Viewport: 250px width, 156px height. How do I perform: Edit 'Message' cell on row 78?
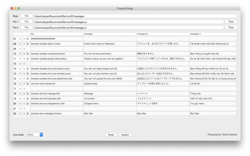(110, 94)
